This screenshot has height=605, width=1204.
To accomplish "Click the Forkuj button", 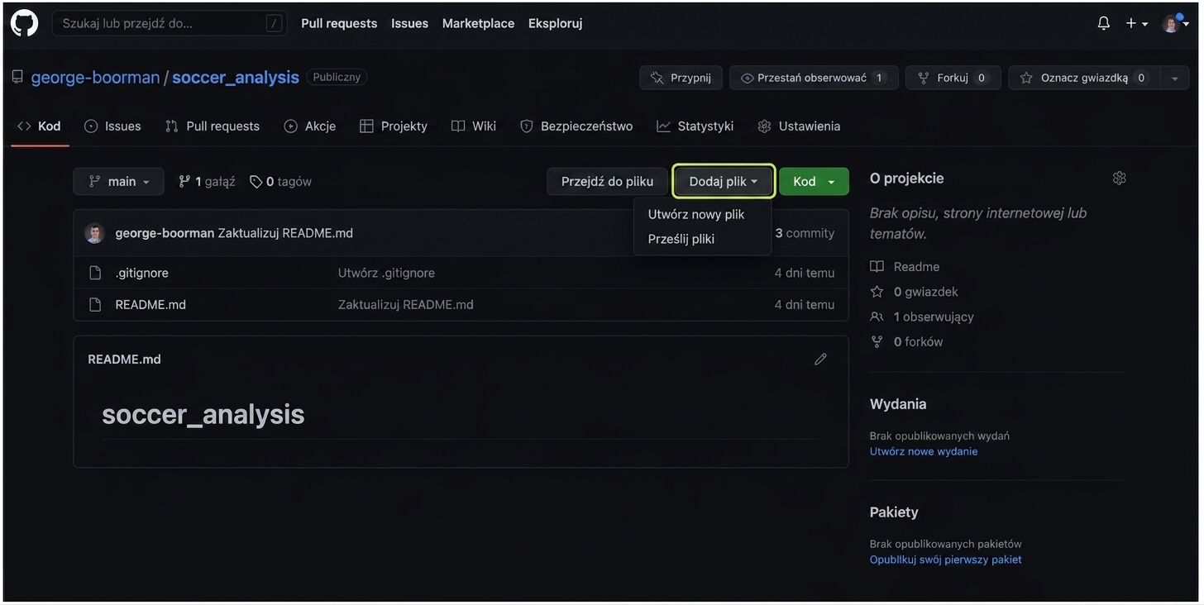I will 953,78.
